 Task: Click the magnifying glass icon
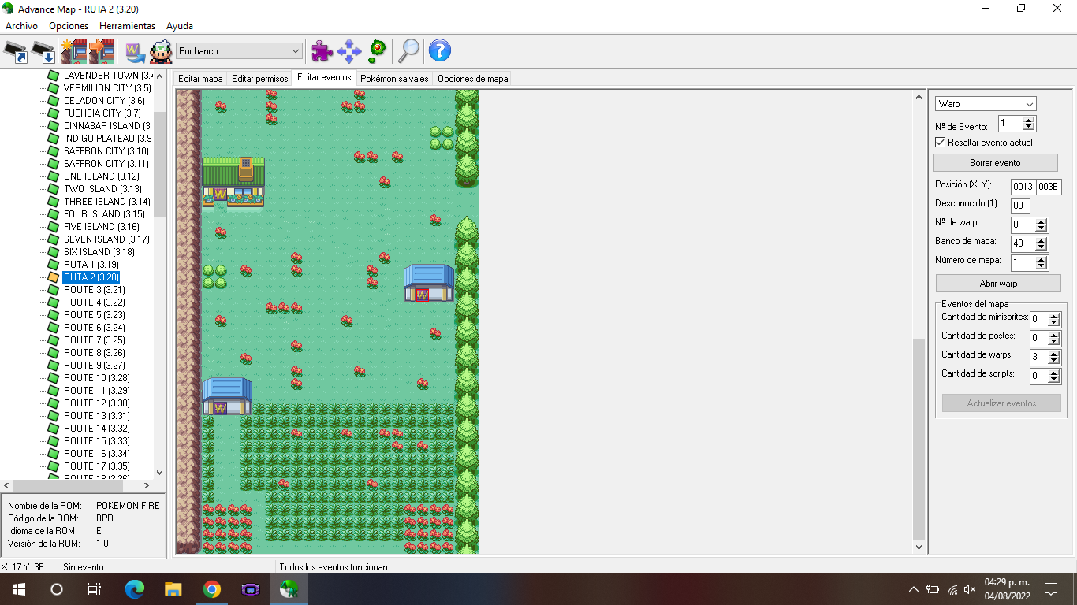click(x=408, y=51)
